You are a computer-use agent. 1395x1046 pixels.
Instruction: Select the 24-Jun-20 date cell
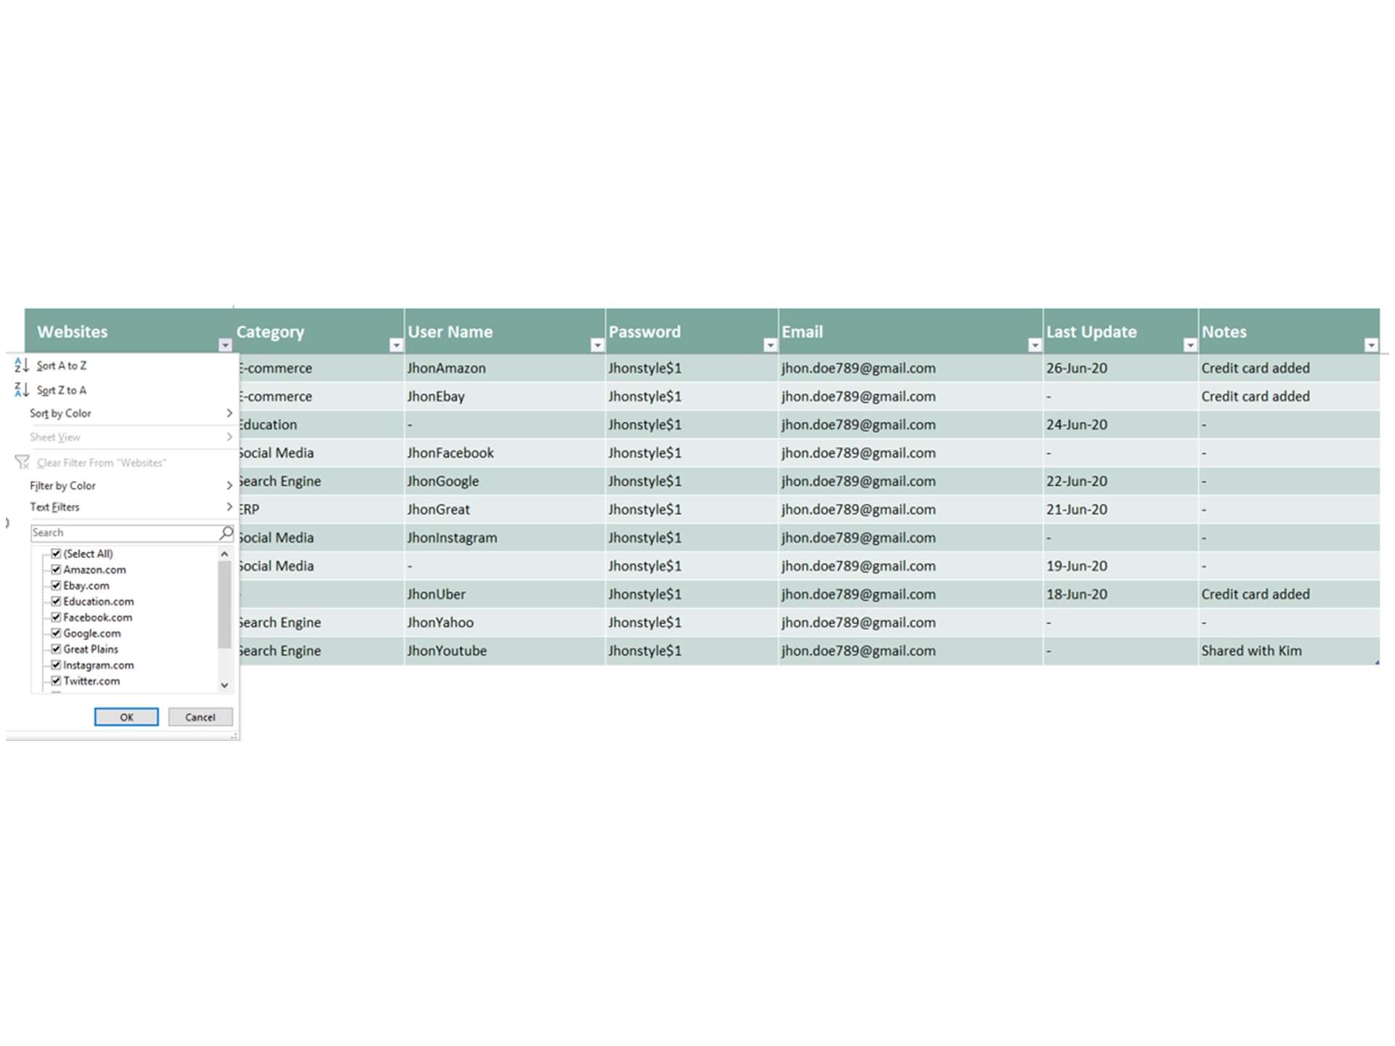tap(1120, 425)
